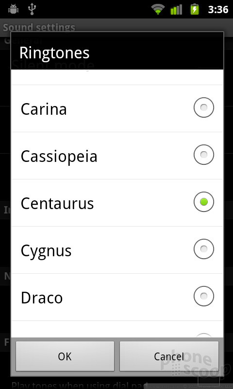Select the Cassiopeia radio button
The image size is (233, 389).
203,155
